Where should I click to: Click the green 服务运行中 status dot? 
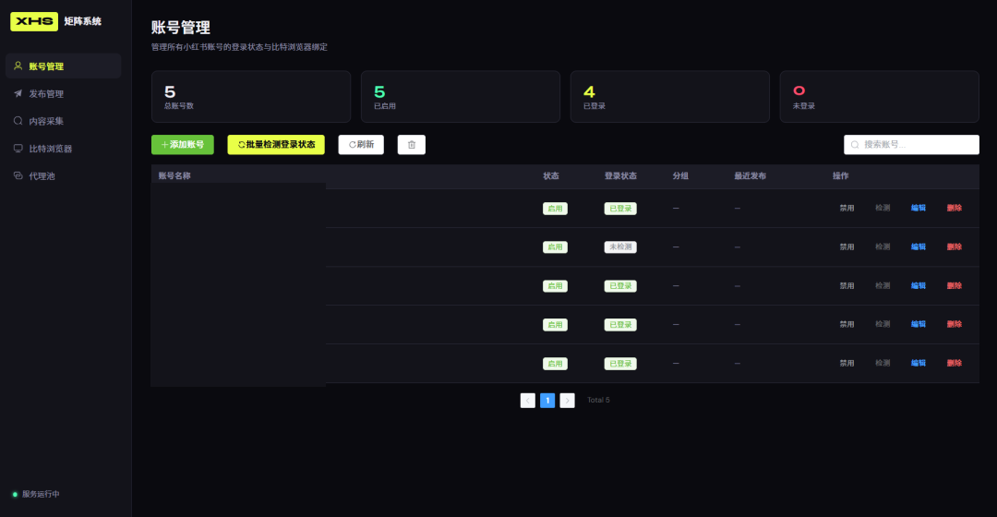pos(15,494)
